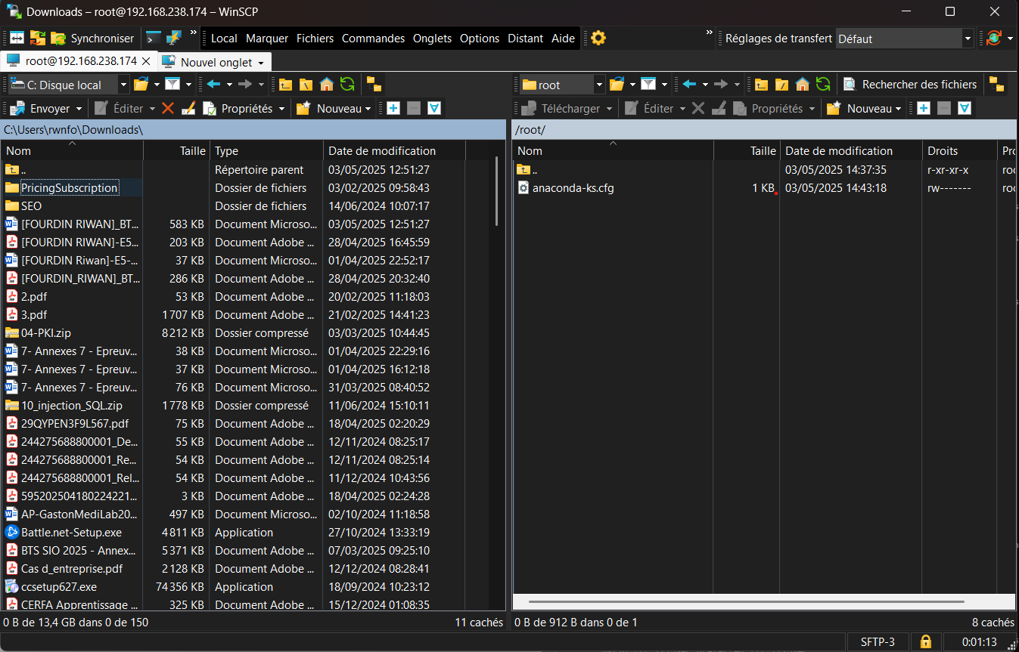Open the remote Nouveau dropdown arrow

(899, 109)
